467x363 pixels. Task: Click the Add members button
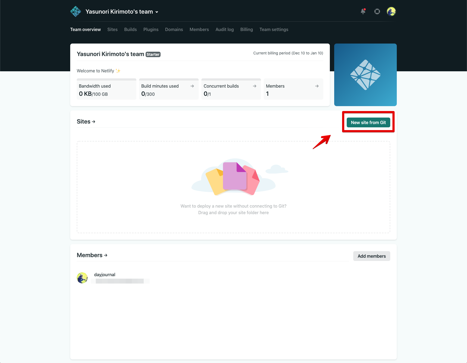click(x=372, y=256)
